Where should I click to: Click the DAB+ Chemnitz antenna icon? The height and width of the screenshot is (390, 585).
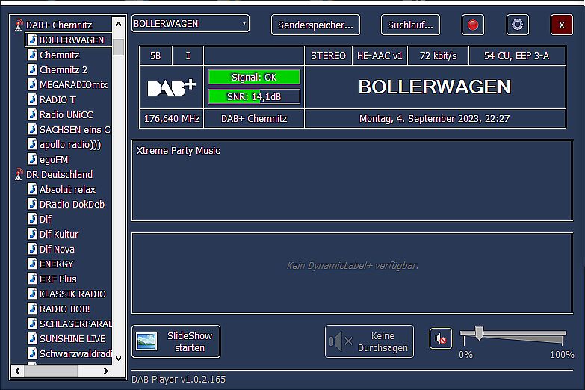pyautogui.click(x=19, y=25)
